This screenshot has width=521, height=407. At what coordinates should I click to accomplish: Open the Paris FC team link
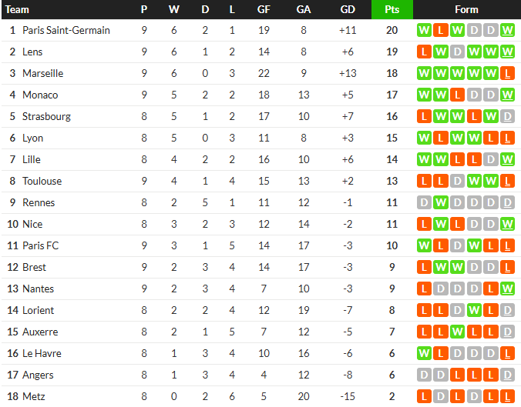click(x=41, y=245)
